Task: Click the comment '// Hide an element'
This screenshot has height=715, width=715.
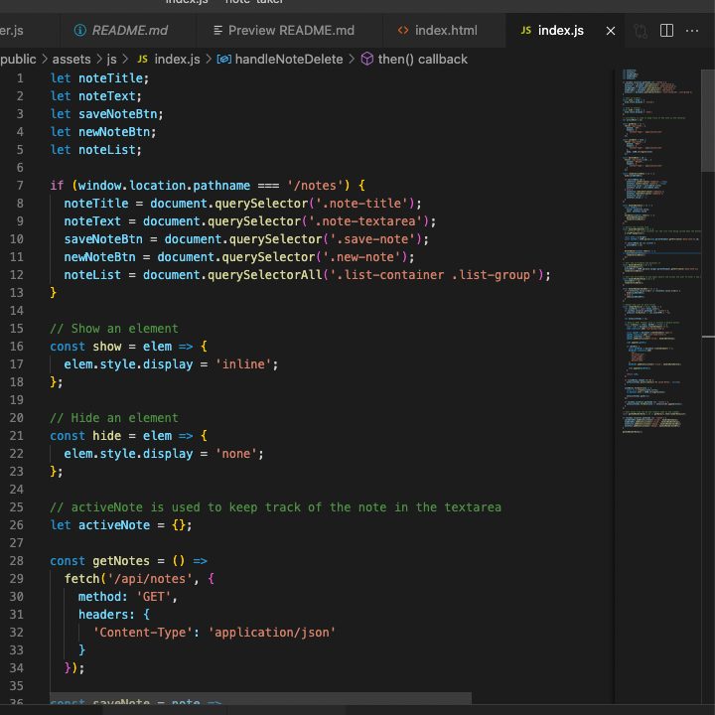Action: pos(114,418)
